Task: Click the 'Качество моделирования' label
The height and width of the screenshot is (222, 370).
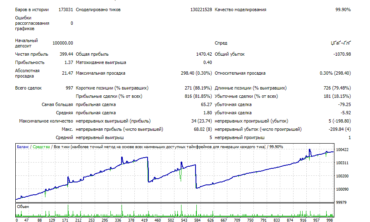Action: (x=241, y=9)
